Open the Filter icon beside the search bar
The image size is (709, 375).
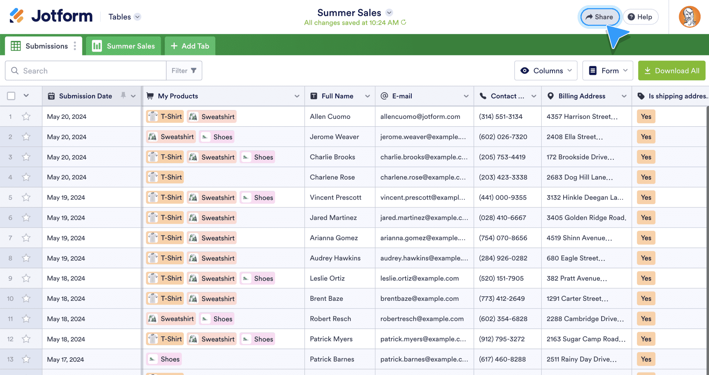pos(195,70)
